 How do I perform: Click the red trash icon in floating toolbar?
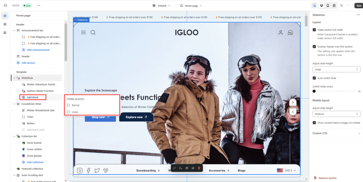click(199, 168)
